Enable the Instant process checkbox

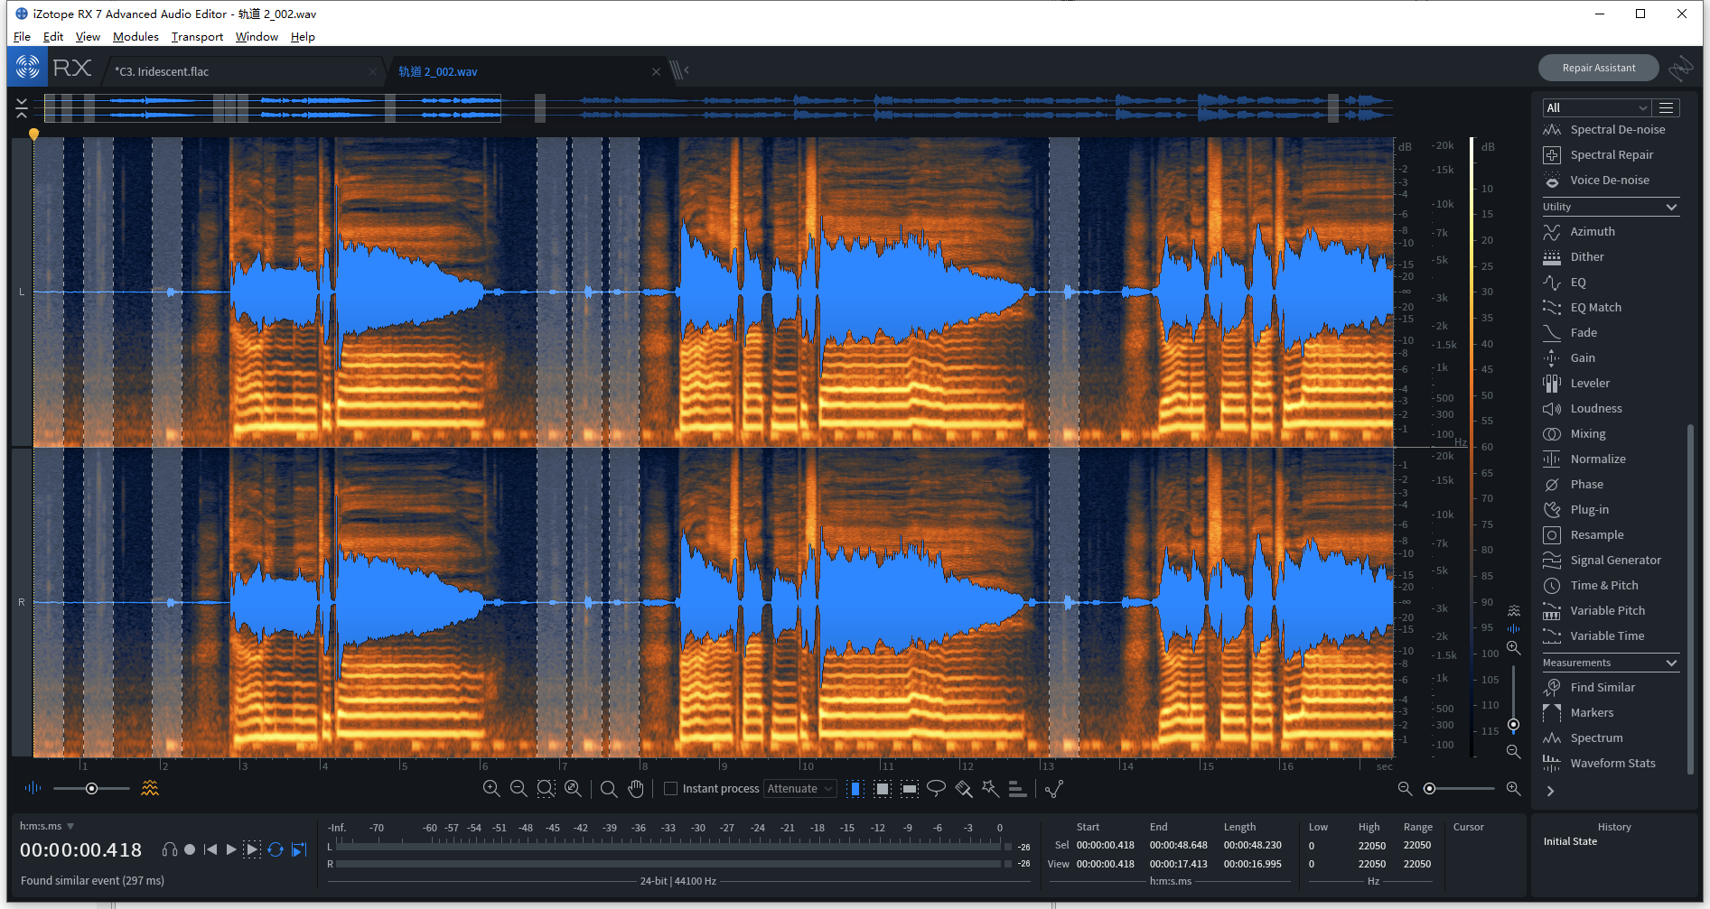(x=670, y=789)
